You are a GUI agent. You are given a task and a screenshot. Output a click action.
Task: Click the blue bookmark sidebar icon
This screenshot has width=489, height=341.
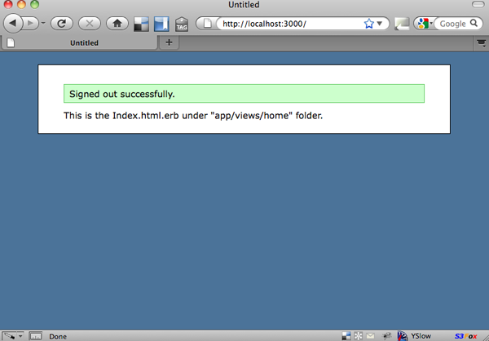pyautogui.click(x=161, y=24)
